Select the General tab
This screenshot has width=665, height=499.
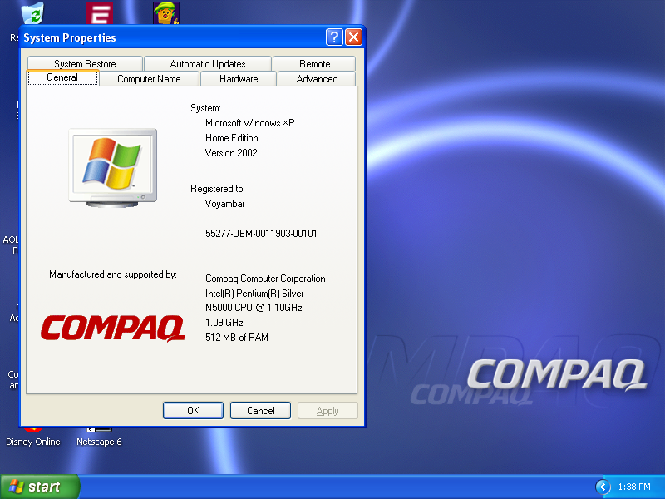pos(62,77)
